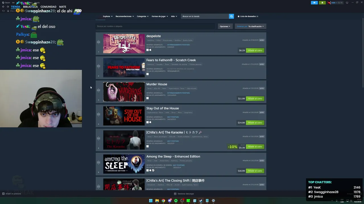
Task: Grab the reorder handle for Murder House
Action: point(98,90)
